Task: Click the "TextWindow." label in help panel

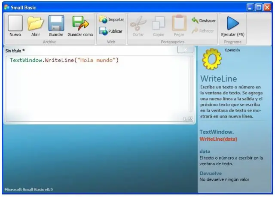Action: tap(217, 132)
